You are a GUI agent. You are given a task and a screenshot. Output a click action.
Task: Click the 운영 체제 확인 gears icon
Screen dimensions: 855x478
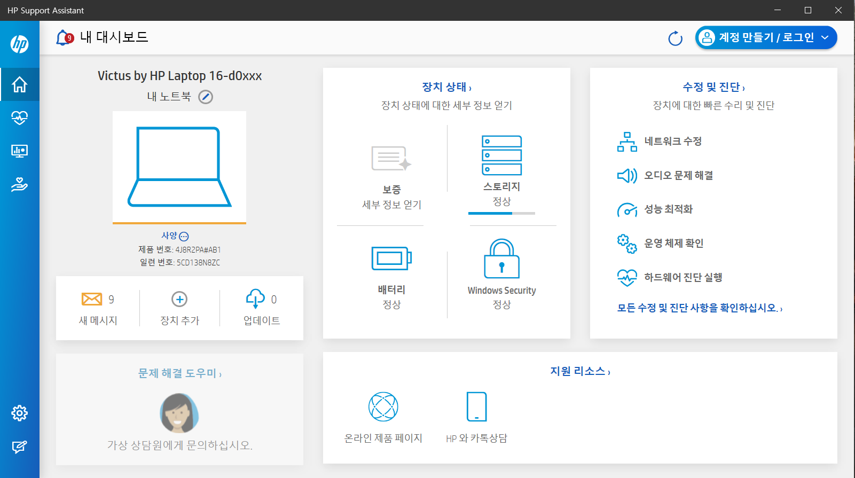click(627, 244)
